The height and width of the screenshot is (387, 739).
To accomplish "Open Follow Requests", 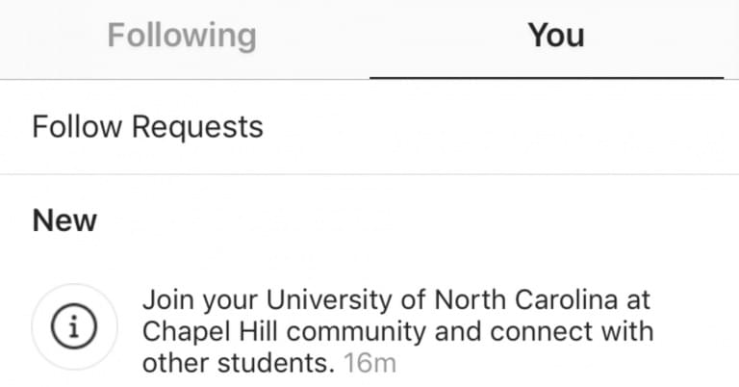I will click(x=369, y=127).
